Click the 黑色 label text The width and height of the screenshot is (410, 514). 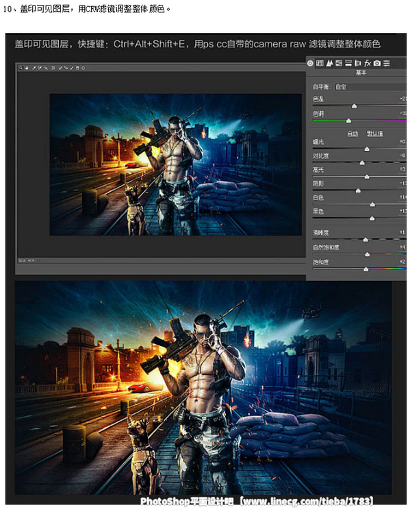(318, 212)
